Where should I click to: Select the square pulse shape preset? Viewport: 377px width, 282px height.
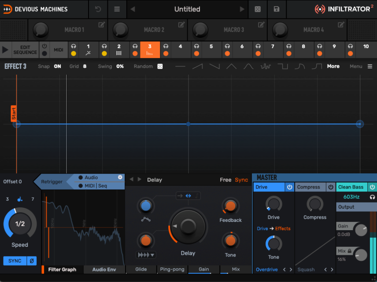pyautogui.click(x=282, y=66)
